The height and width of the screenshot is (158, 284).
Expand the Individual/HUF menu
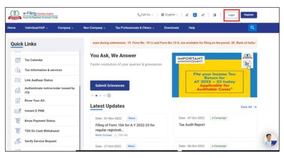pyautogui.click(x=36, y=28)
